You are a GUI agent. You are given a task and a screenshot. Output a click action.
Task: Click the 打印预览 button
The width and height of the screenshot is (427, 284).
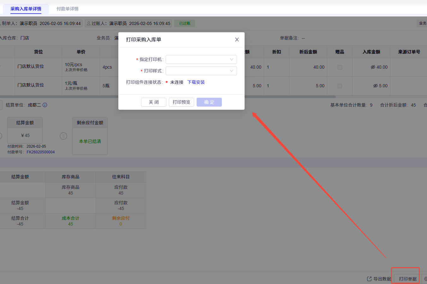pyautogui.click(x=181, y=102)
